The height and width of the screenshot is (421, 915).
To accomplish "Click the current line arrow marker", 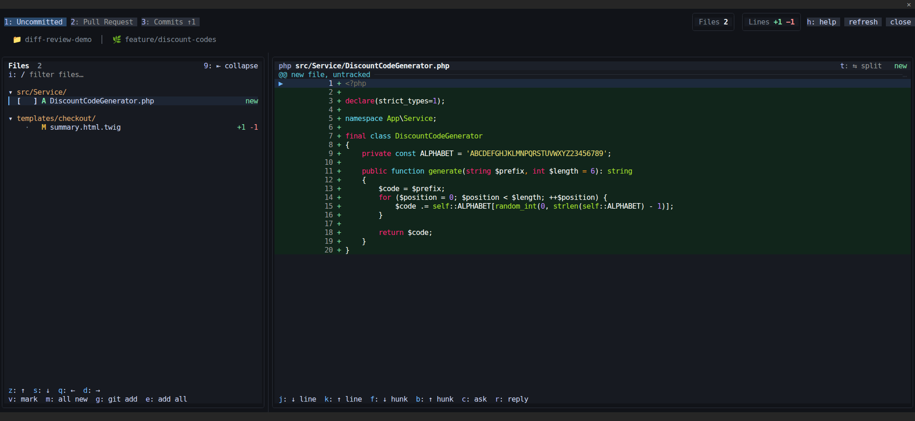I will tap(281, 84).
